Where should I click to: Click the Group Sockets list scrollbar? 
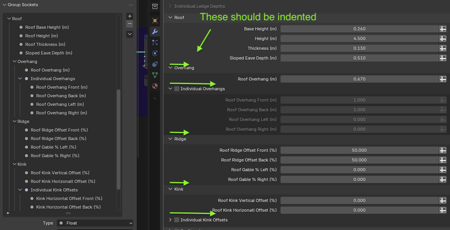pyautogui.click(x=118, y=139)
